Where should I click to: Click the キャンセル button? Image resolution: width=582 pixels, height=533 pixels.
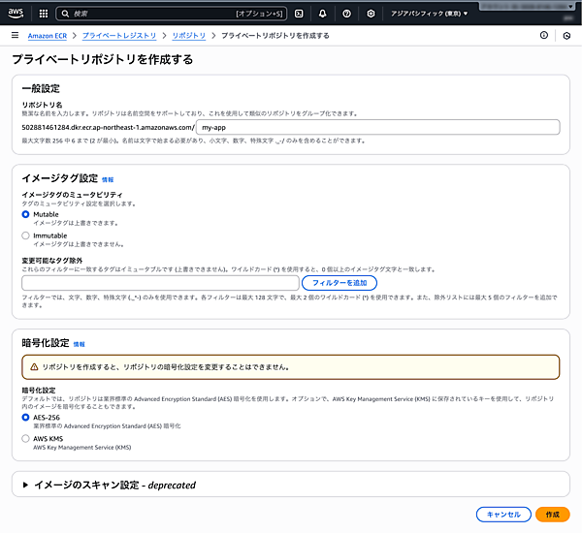[503, 515]
